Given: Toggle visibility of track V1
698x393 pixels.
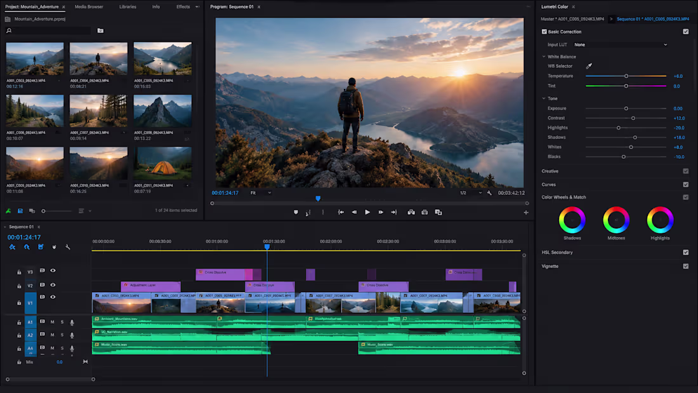Looking at the screenshot, I should 53,296.
